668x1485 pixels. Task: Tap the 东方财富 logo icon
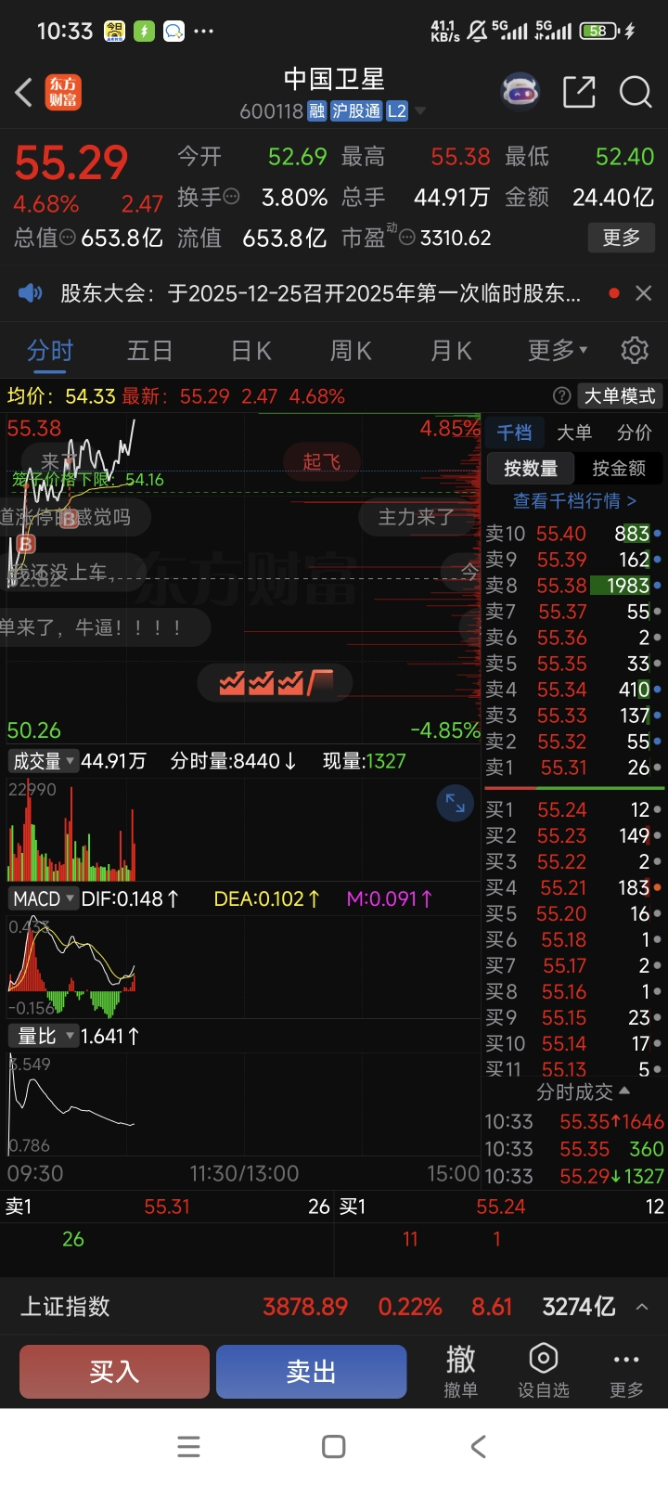point(64,92)
